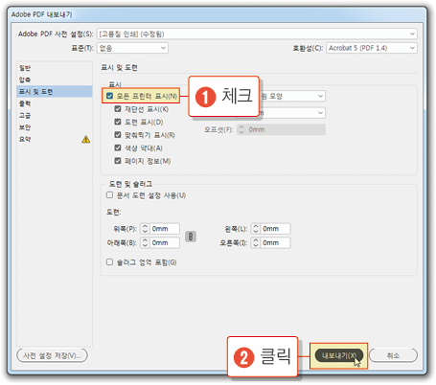Select 고급 category in sidebar
The image size is (436, 385).
(55, 115)
